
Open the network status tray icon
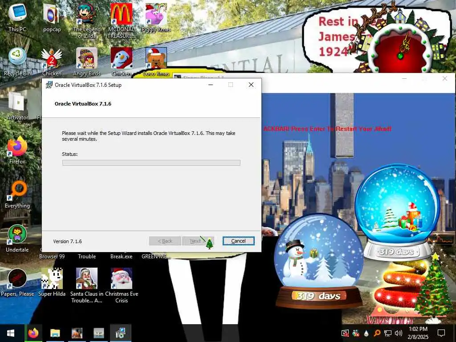(388, 333)
